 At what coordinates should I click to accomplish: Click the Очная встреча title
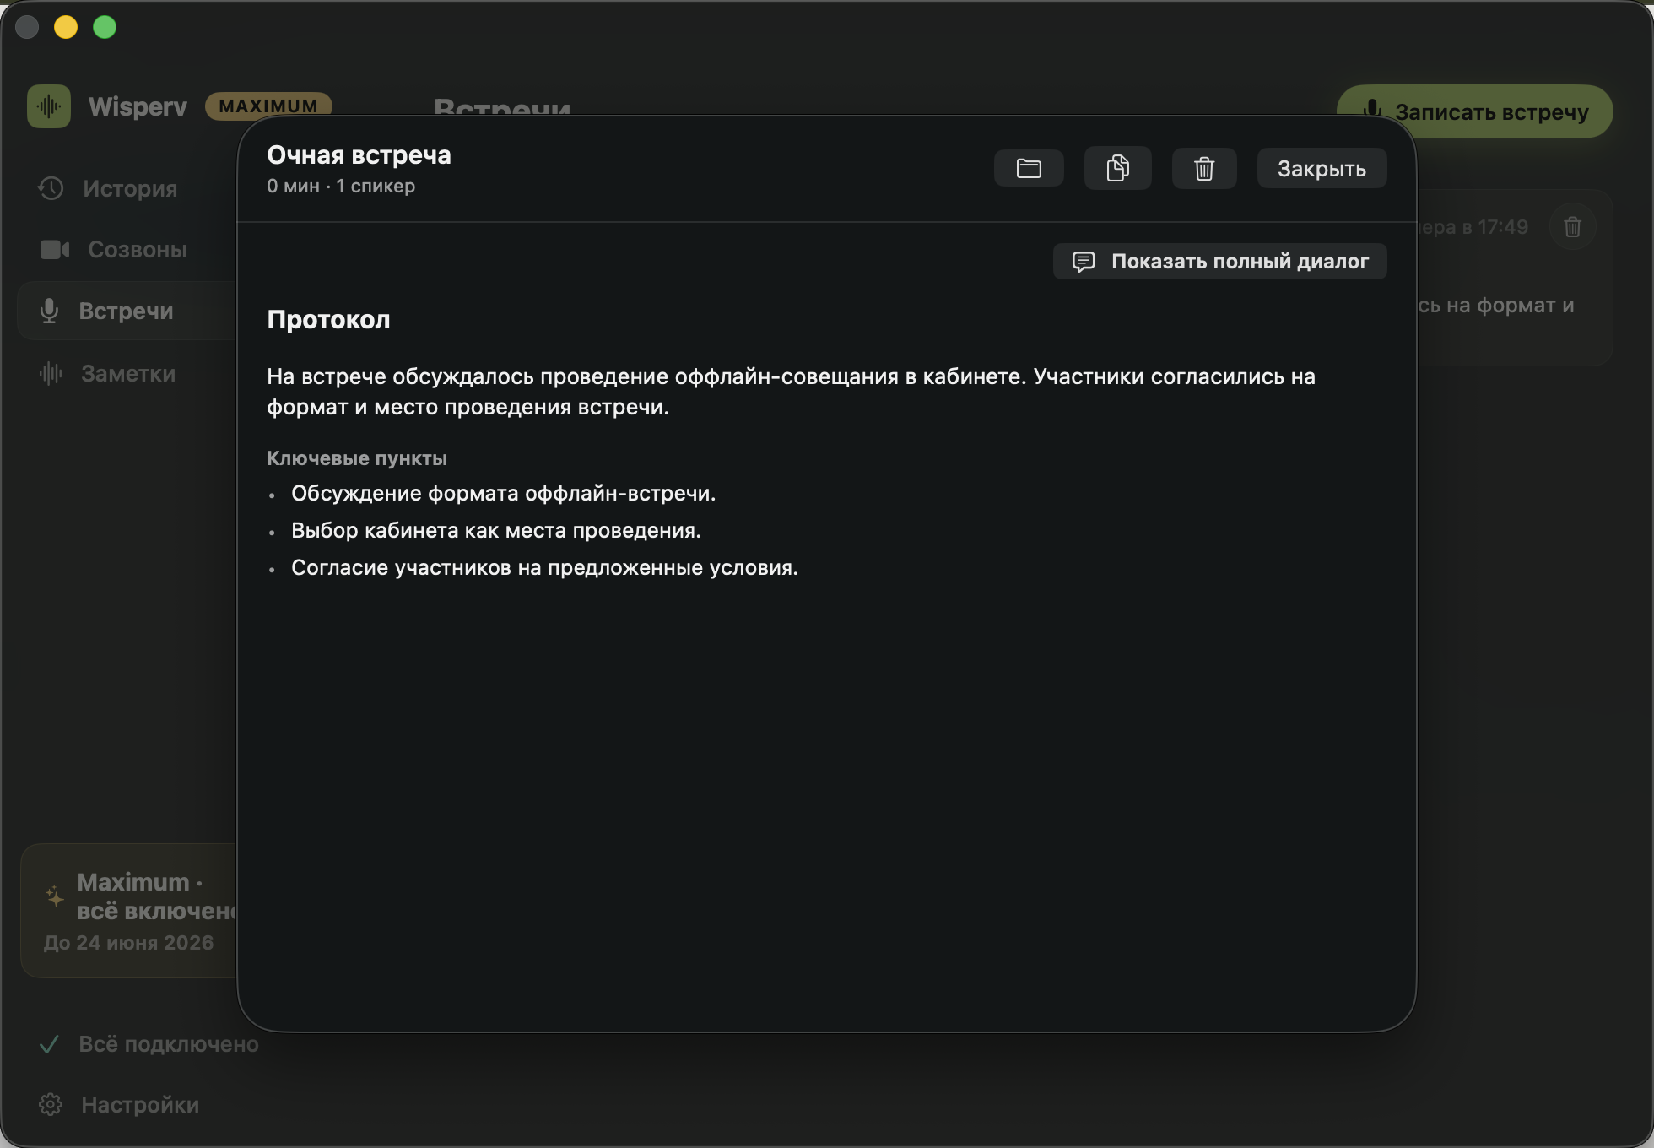click(359, 155)
